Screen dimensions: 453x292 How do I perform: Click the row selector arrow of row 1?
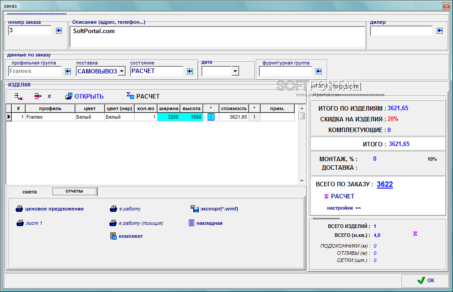[9, 117]
